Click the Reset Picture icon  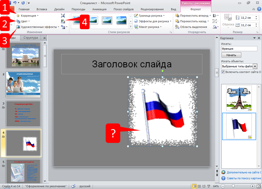[63, 27]
